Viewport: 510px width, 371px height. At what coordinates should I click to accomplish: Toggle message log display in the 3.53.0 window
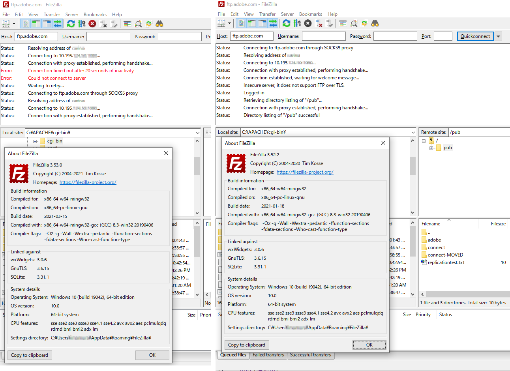coord(25,24)
